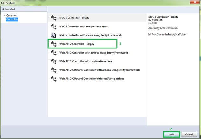
Task: Select Web API 2 OData v3 Controller with actions, using Entity Framework
Action: pos(97,70)
